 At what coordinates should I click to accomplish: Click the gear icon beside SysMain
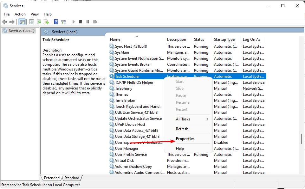coord(112,52)
